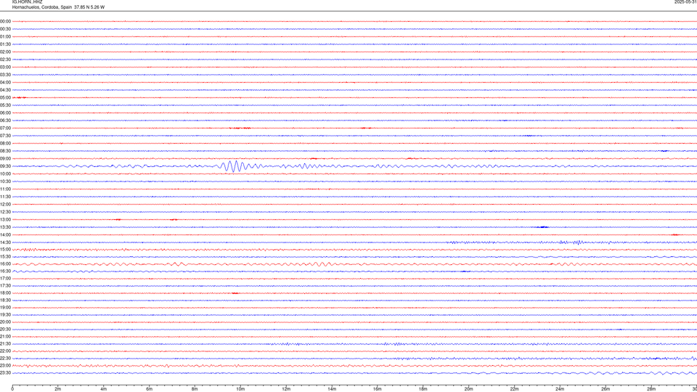
Task: Select the 21:30 trace label
Action: tap(5, 344)
